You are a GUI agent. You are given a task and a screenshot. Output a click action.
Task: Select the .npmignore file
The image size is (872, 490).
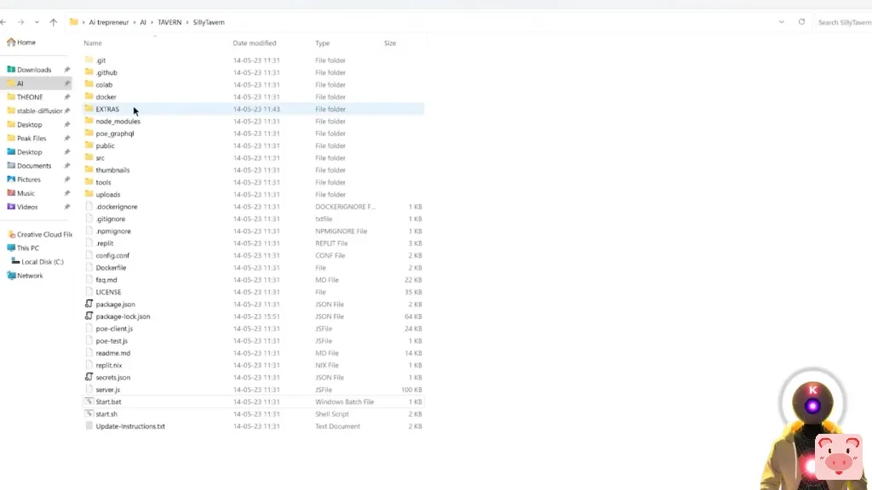(x=113, y=231)
